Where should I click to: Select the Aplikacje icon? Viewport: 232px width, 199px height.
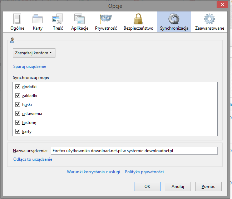click(x=80, y=19)
